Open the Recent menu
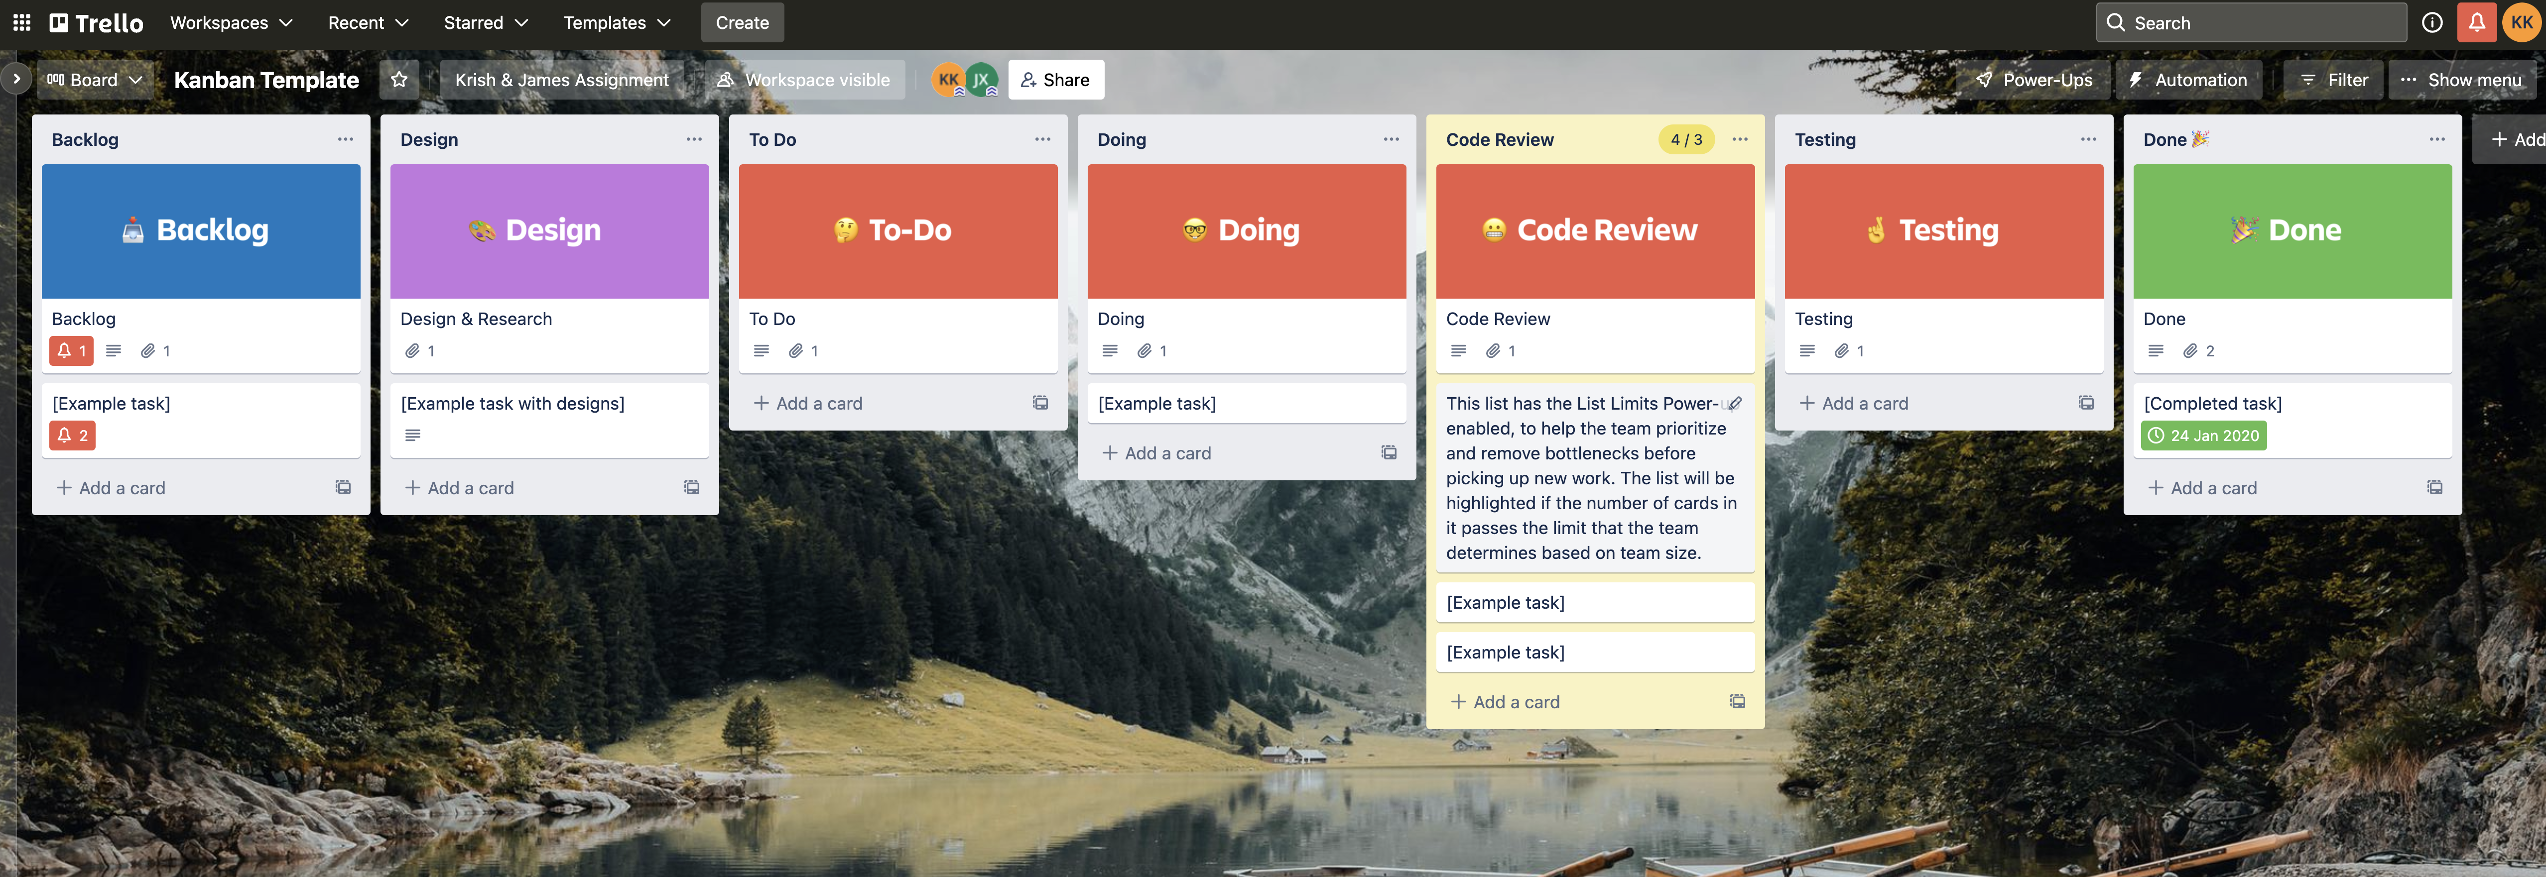The height and width of the screenshot is (877, 2546). (368, 23)
